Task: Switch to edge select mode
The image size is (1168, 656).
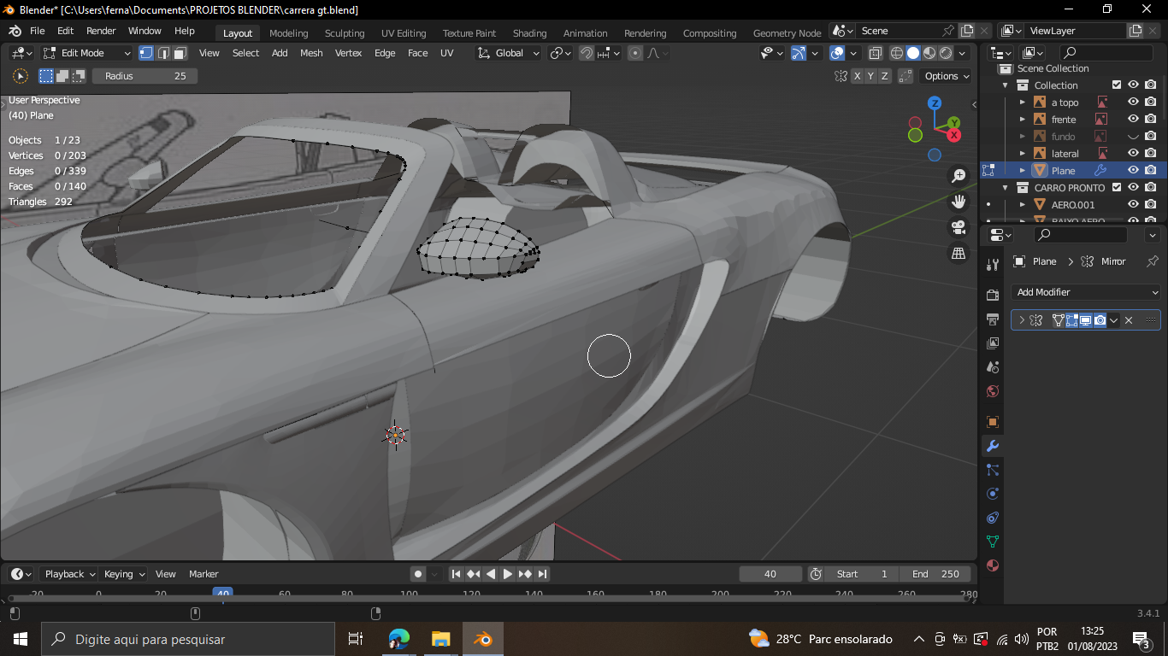Action: coord(163,53)
